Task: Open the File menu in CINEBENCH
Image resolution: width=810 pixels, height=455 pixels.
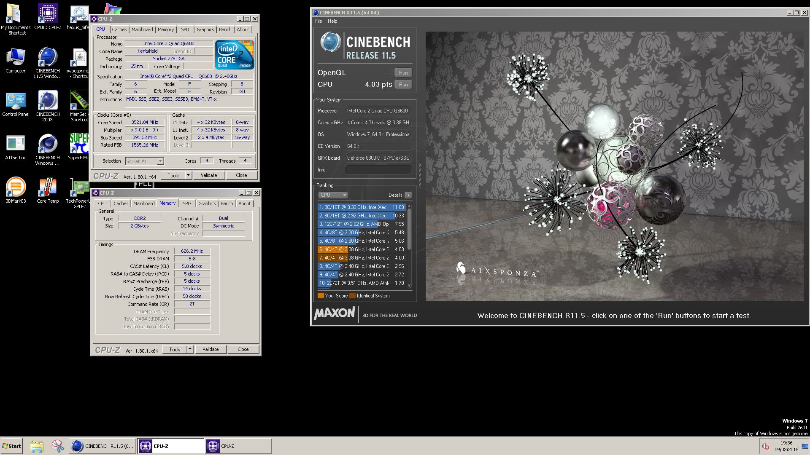Action: (319, 21)
